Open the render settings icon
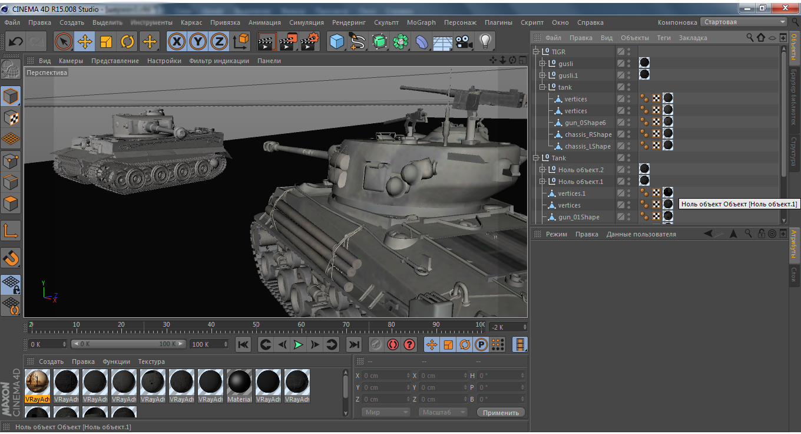 (310, 42)
